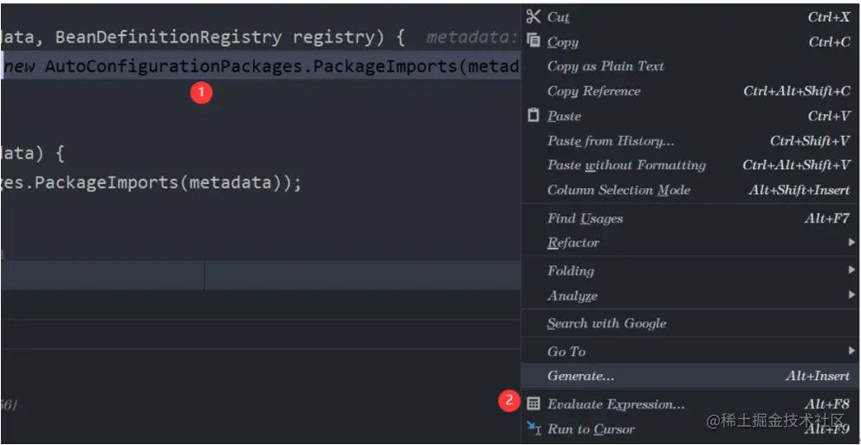The image size is (861, 445).
Task: Click the Evaluate Expression calculator icon
Action: point(534,403)
